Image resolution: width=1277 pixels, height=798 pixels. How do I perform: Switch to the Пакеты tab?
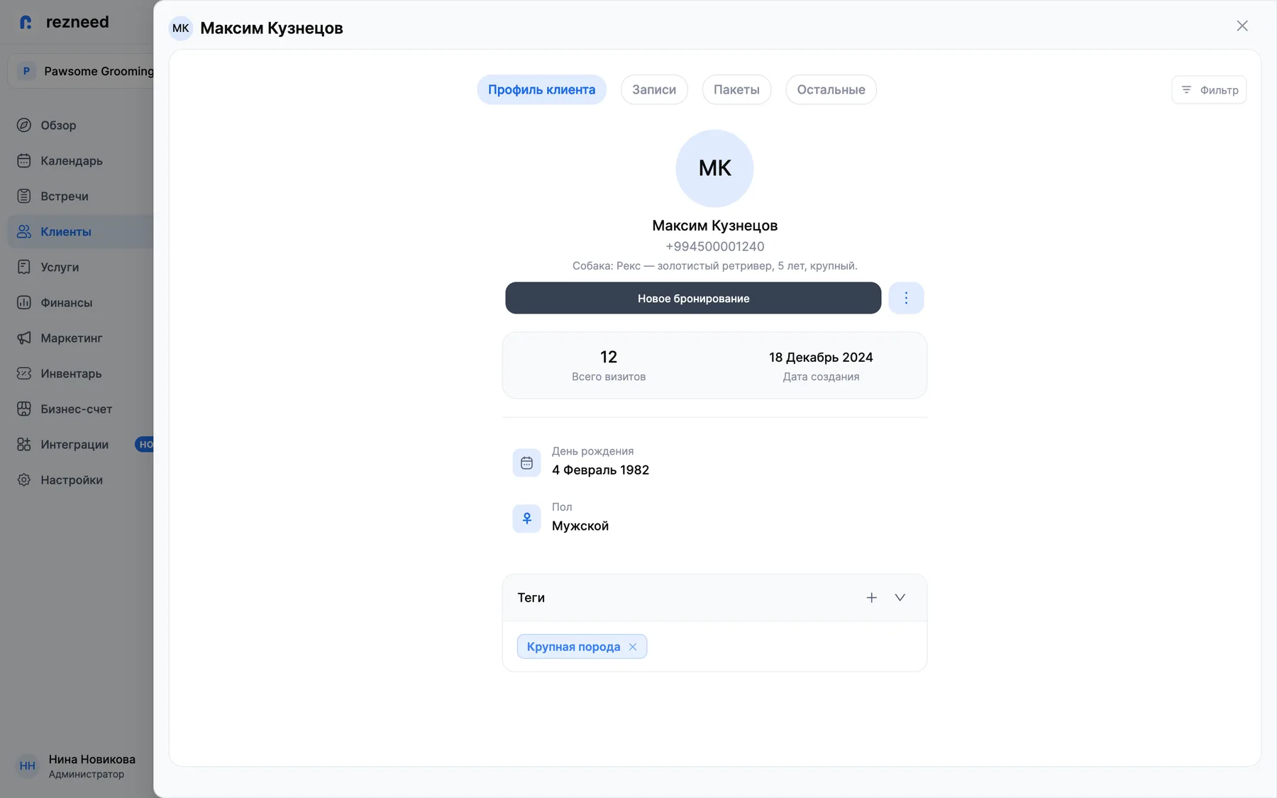pyautogui.click(x=736, y=90)
